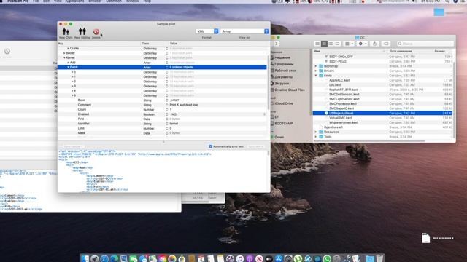Click the red Delete toolbar icon
The height and width of the screenshot is (262, 467).
click(96, 32)
